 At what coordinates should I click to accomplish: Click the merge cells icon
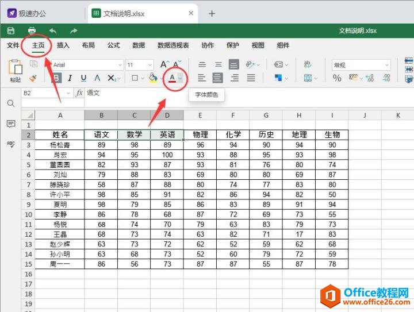click(x=308, y=78)
